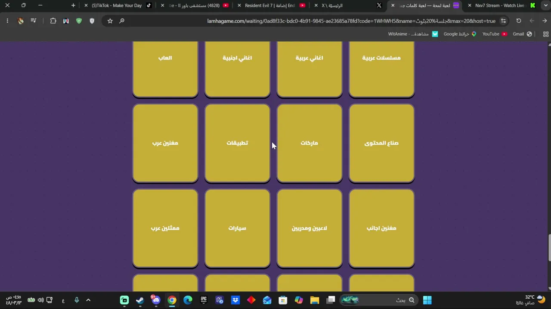
Task: Select the مغنين اجانب category card
Action: click(381, 228)
